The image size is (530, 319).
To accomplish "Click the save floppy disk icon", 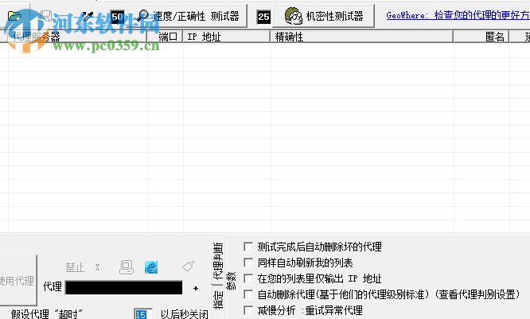I will pos(46,16).
